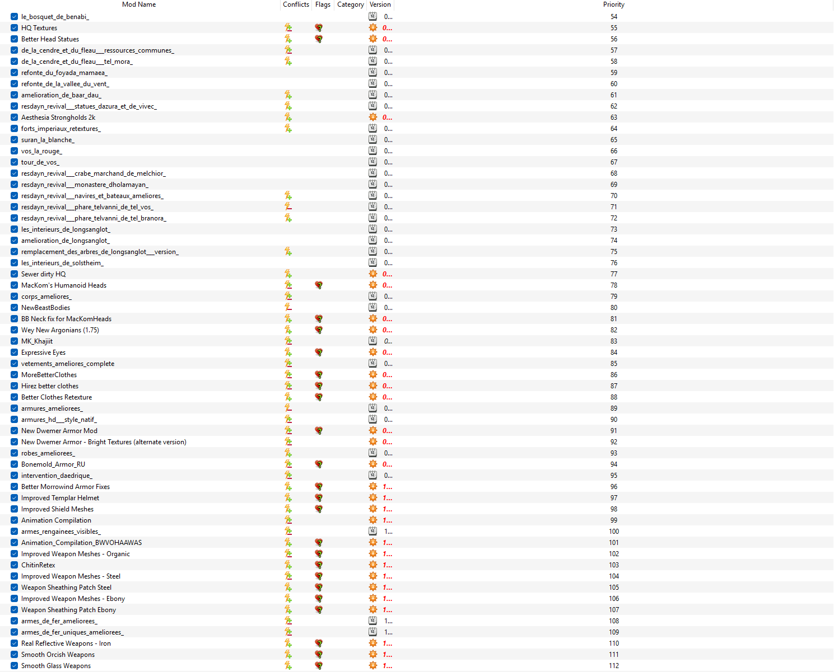
Task: Click the Mod Name column header
Action: (x=139, y=4)
